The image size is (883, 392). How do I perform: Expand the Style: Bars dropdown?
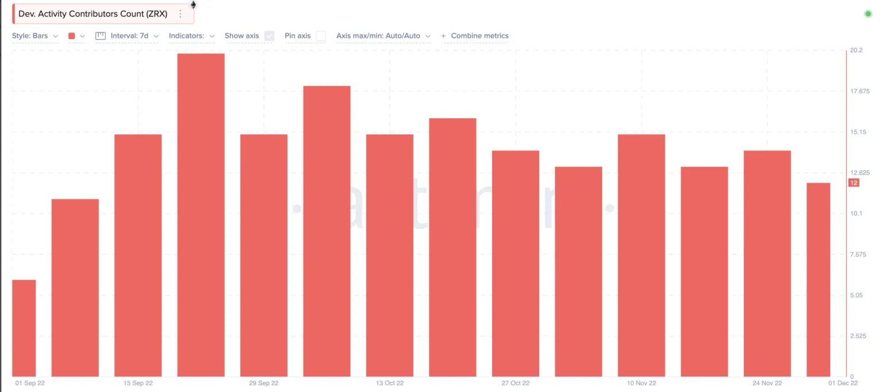click(x=35, y=36)
